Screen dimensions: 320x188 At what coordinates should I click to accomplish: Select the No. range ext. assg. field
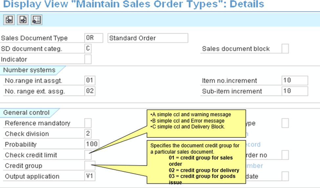[x=90, y=91]
